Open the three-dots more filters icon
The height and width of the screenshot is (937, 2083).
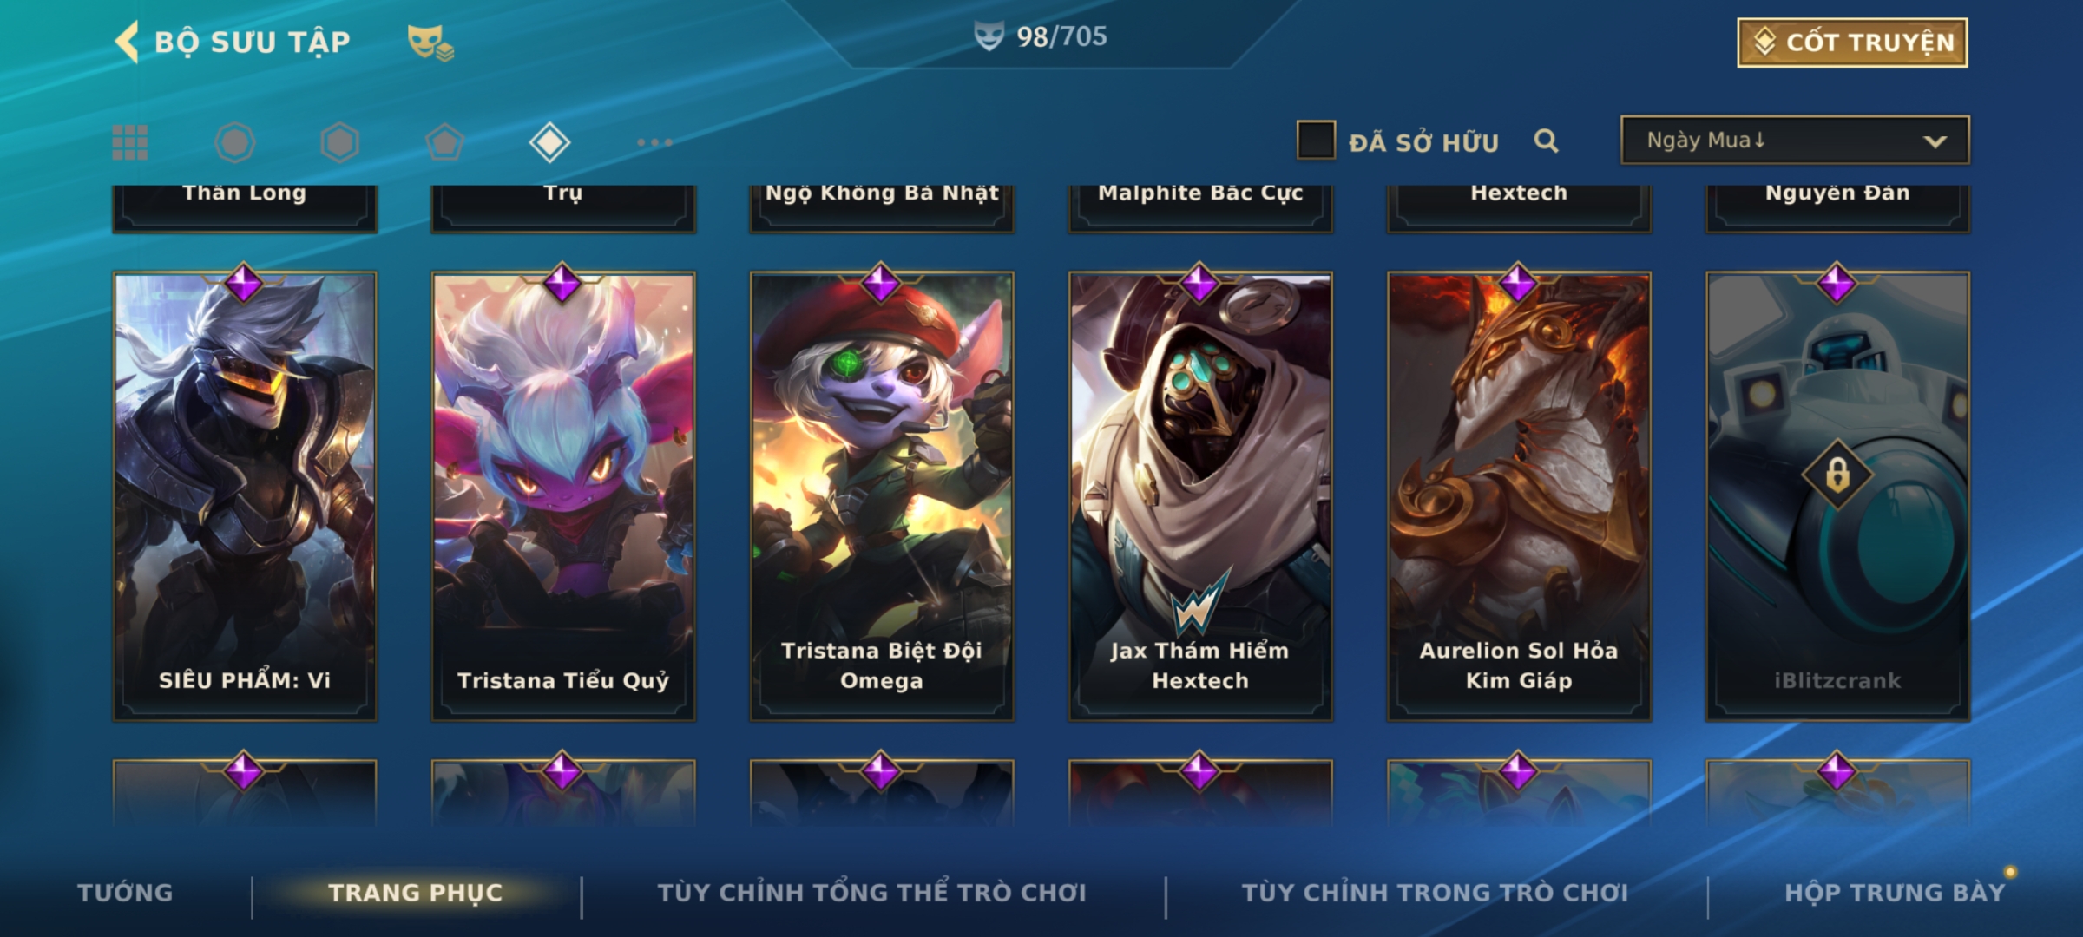point(654,142)
